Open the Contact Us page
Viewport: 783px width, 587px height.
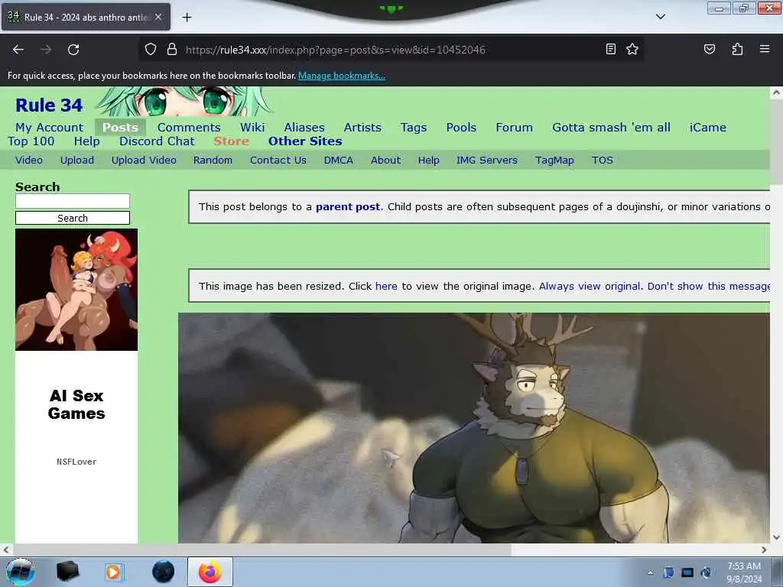click(278, 161)
